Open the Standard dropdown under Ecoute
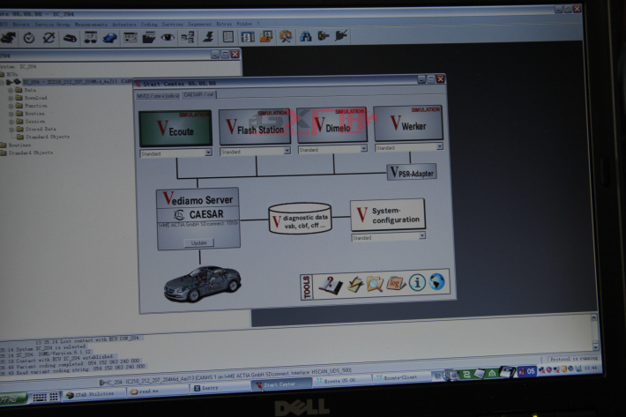 click(208, 153)
